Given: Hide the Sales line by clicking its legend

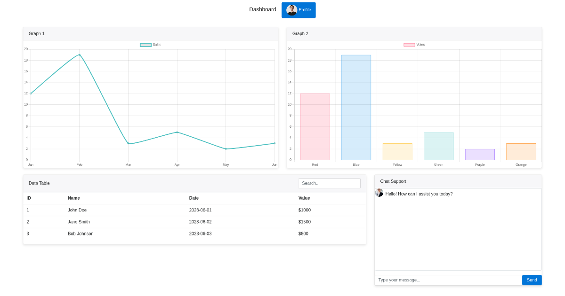Looking at the screenshot, I should tap(151, 44).
